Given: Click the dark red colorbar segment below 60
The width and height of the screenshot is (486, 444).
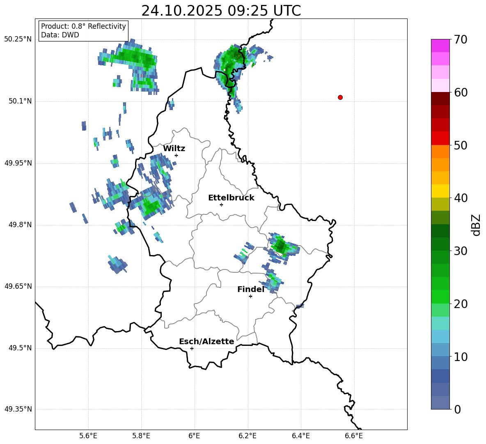Looking at the screenshot, I should click(x=440, y=99).
